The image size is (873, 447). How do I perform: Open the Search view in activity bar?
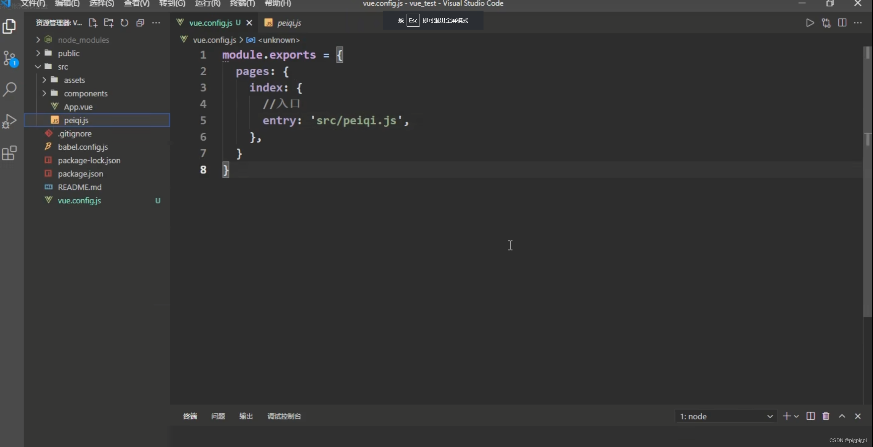(x=10, y=90)
